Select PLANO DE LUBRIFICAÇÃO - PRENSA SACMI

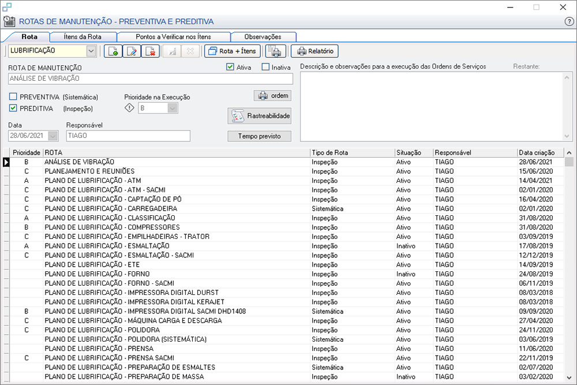click(x=287, y=358)
